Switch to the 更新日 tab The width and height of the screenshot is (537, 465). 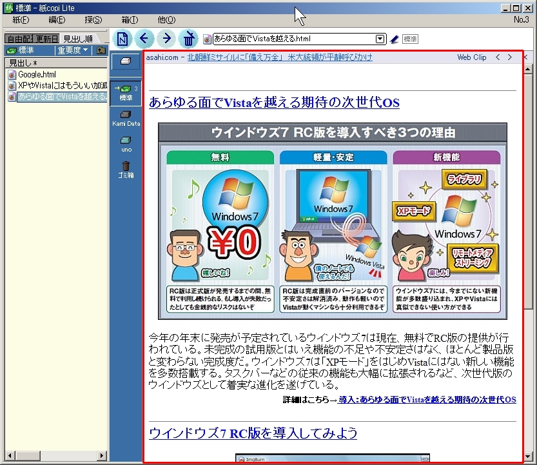tap(47, 39)
